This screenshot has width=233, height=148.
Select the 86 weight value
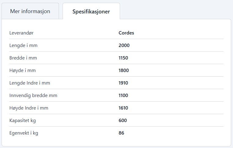[x=122, y=133]
